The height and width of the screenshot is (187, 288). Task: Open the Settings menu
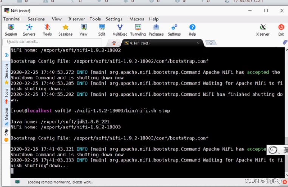[114, 19]
